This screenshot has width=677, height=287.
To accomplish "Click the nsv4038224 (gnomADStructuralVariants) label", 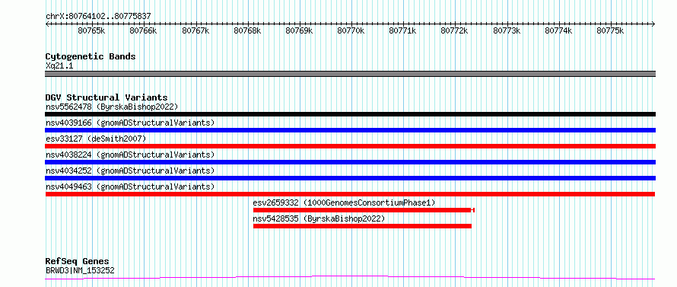I will pos(130,155).
